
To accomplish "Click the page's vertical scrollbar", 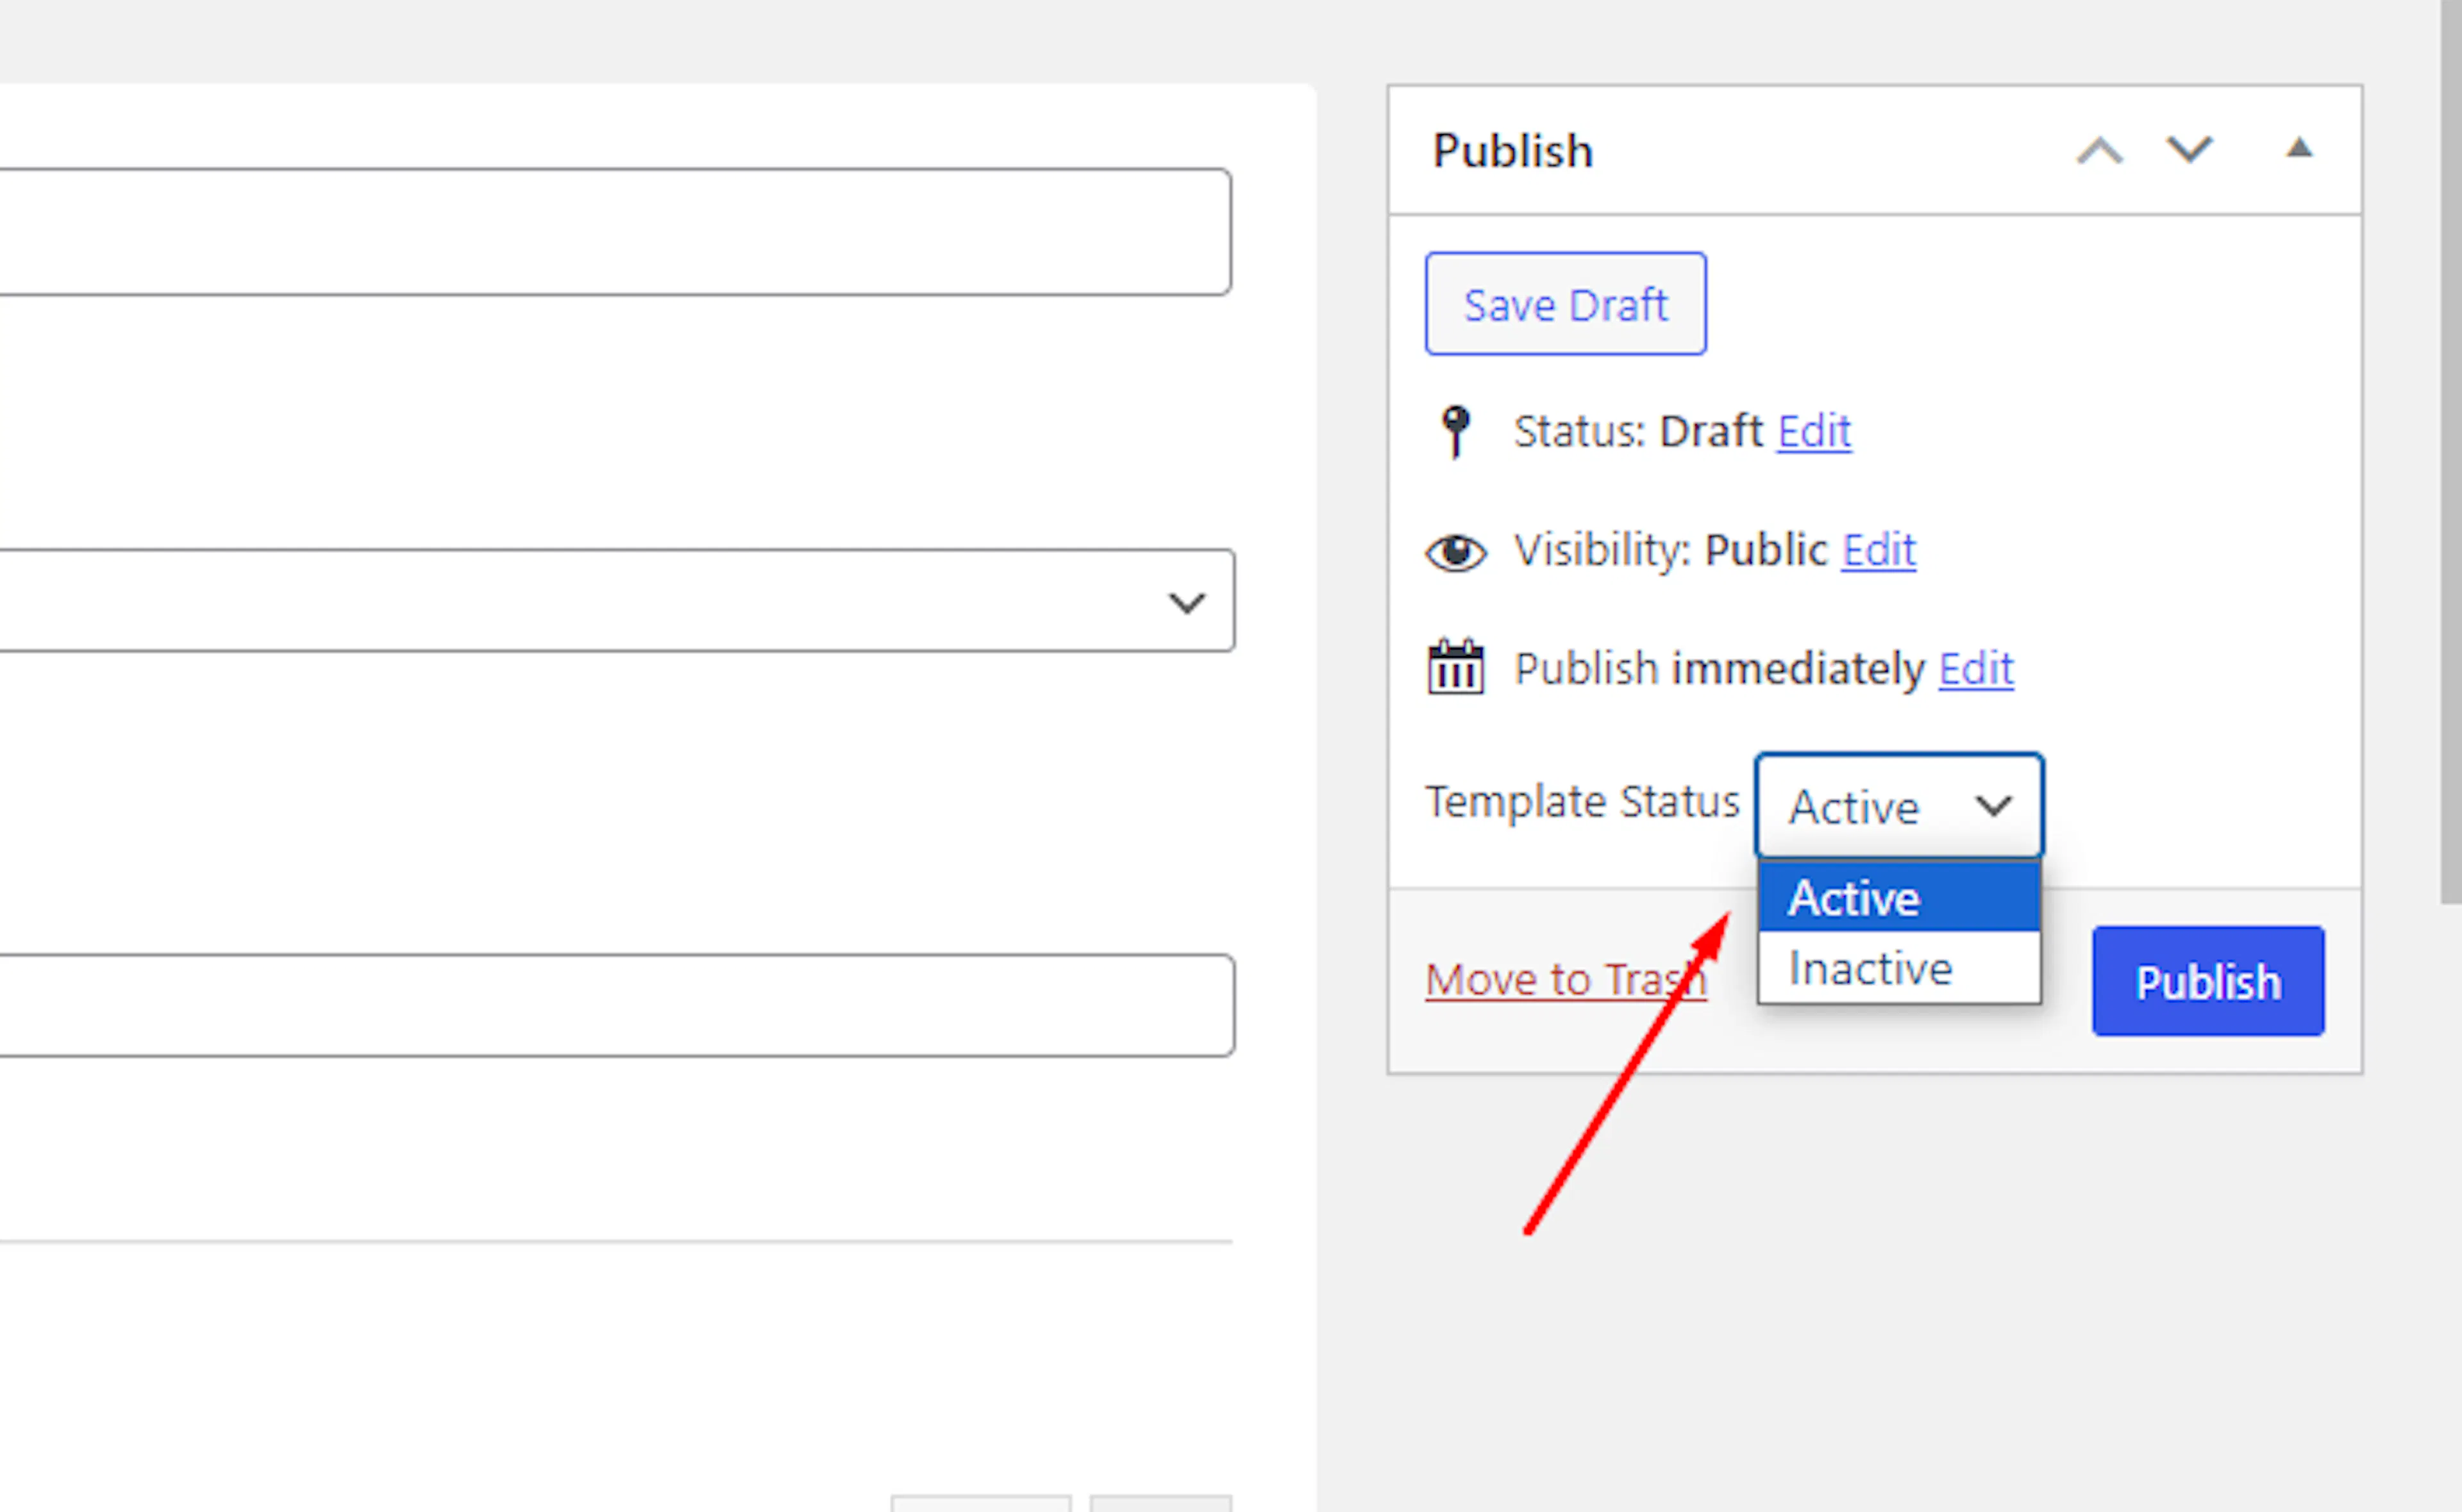I will pyautogui.click(x=2450, y=450).
